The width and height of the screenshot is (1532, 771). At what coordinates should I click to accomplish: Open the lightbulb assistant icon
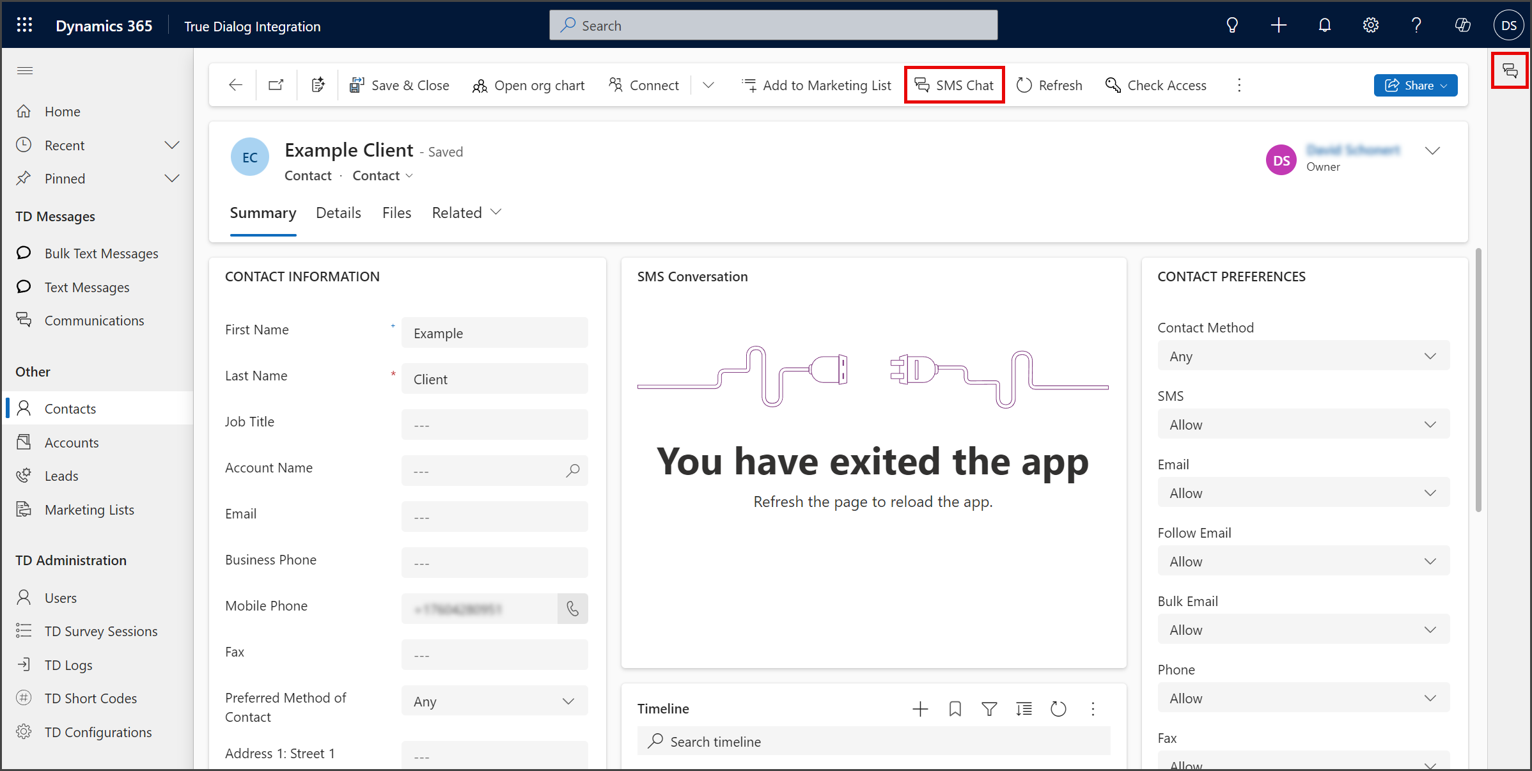[x=1232, y=26]
